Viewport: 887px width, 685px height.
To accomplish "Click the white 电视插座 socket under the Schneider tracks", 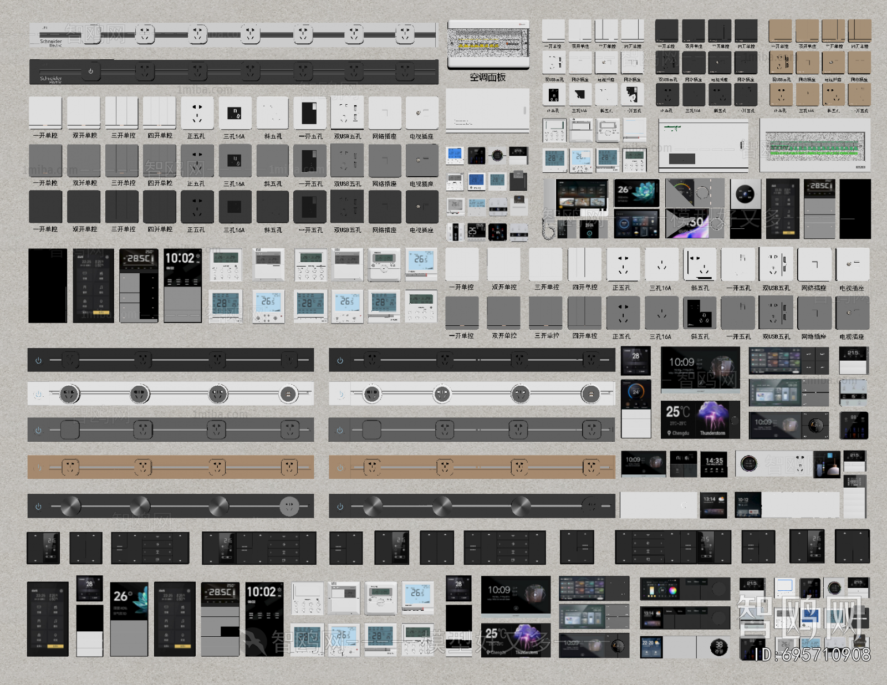I will tap(422, 113).
